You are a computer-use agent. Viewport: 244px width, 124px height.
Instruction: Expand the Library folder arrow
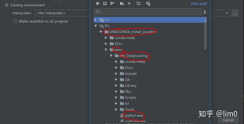[x=116, y=85]
